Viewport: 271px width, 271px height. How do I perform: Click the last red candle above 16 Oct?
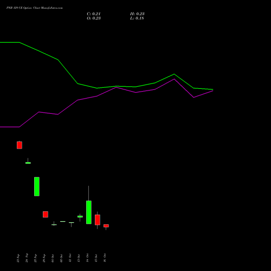(106, 226)
